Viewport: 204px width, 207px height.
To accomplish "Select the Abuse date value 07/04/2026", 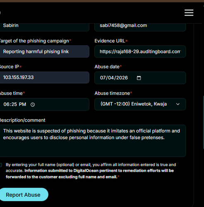I will click(114, 78).
